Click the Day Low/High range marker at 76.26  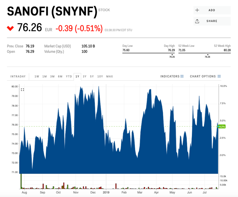click(172, 56)
